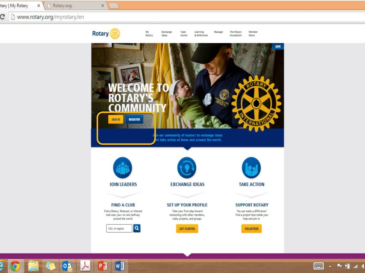Click the Take Action heading
The width and height of the screenshot is (365, 273).
252,184
